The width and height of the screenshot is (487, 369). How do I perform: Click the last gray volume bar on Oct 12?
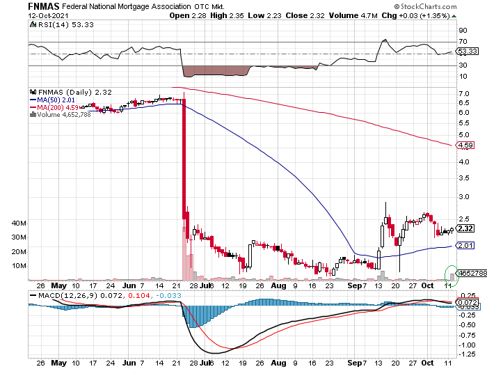point(452,277)
